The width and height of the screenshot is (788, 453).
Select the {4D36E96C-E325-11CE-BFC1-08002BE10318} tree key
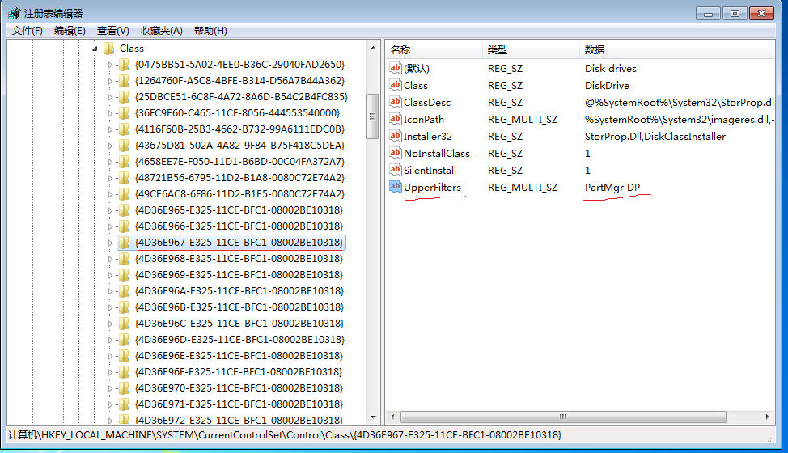pyautogui.click(x=239, y=324)
